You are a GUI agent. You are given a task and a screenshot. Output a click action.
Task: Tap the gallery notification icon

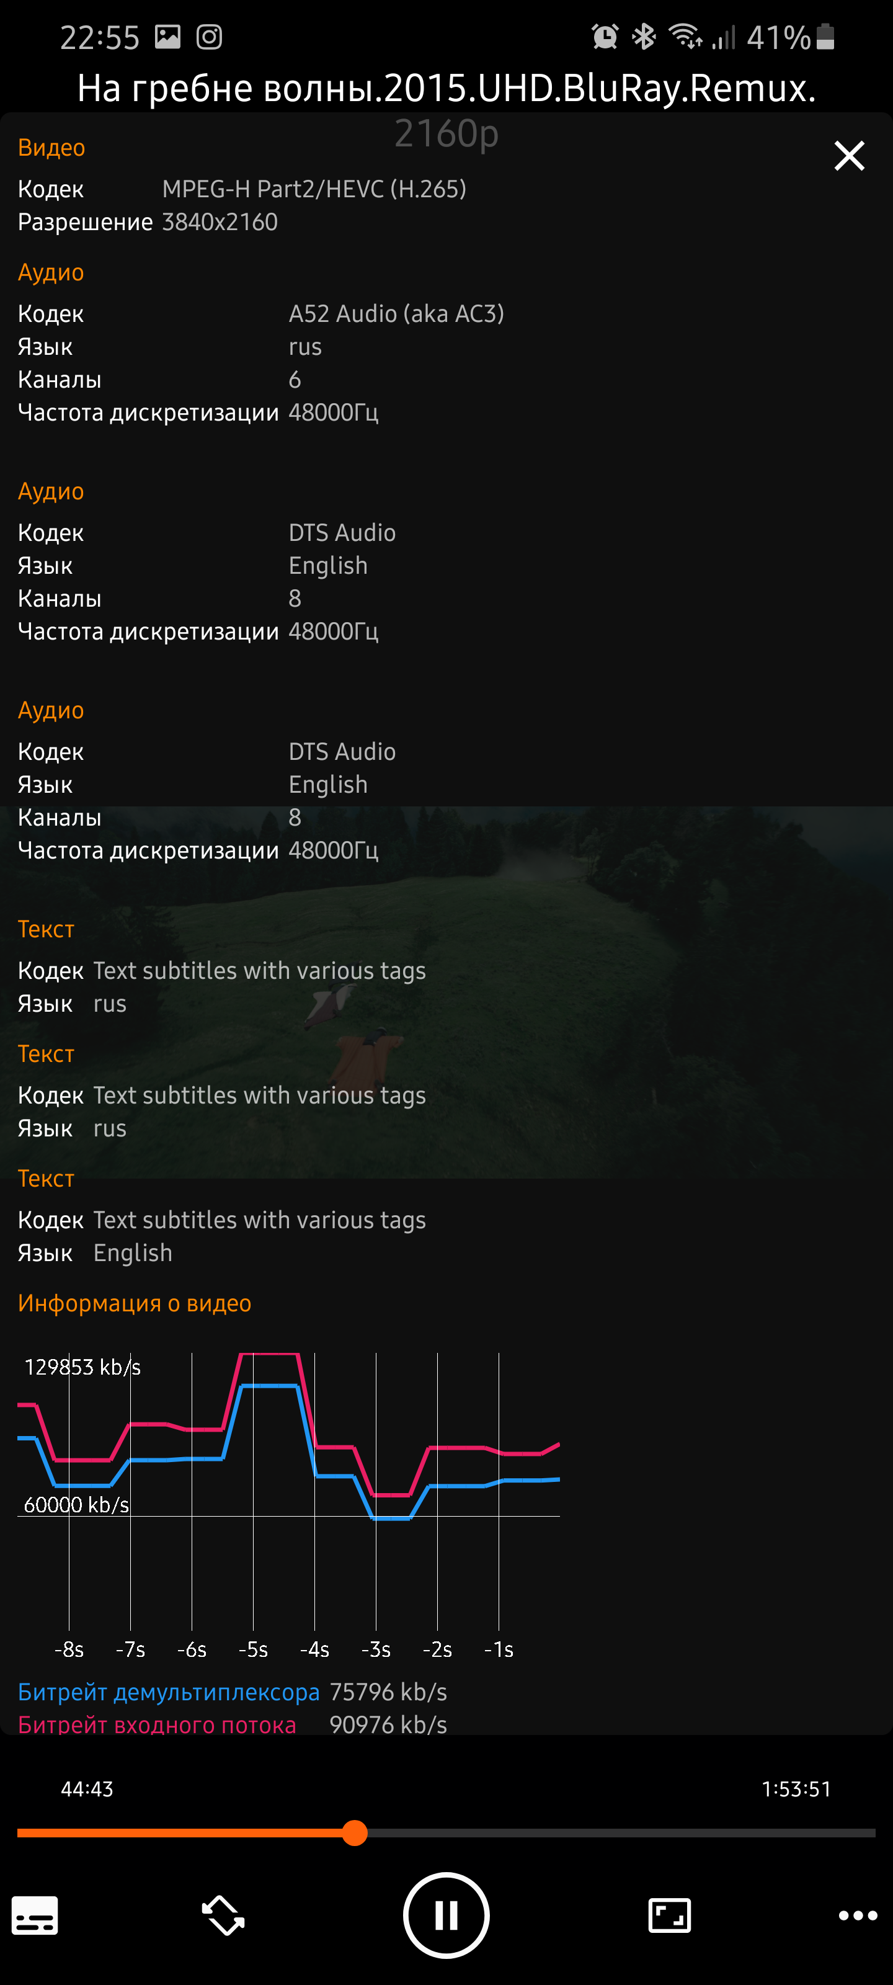[167, 37]
